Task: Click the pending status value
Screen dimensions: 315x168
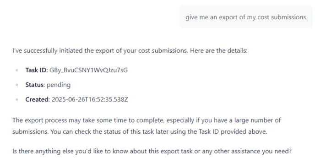Action: tap(59, 85)
